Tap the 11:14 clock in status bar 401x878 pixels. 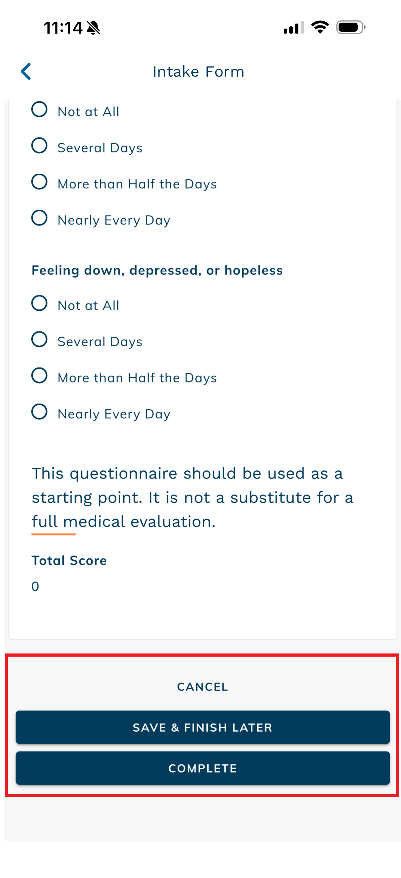(63, 28)
